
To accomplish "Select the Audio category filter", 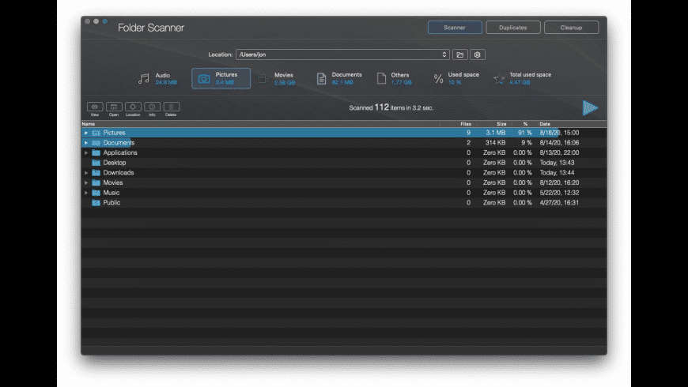I will 157,79.
